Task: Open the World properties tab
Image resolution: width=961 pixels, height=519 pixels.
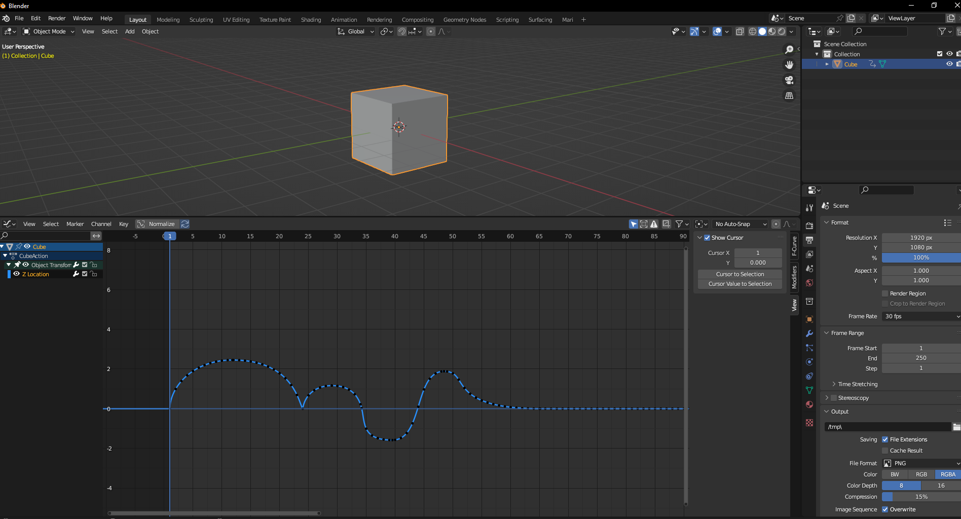Action: (809, 283)
